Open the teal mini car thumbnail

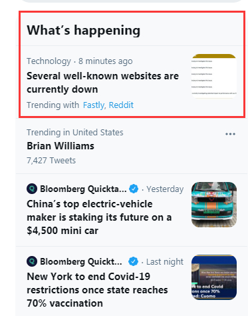pyautogui.click(x=214, y=205)
